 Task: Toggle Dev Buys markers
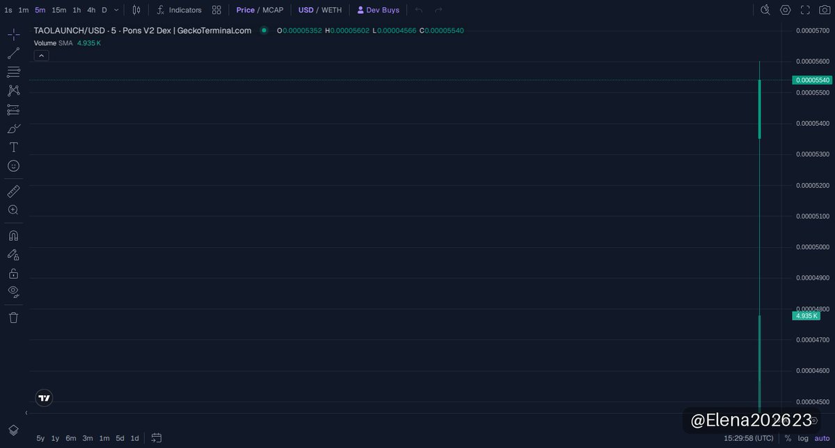[x=379, y=10]
